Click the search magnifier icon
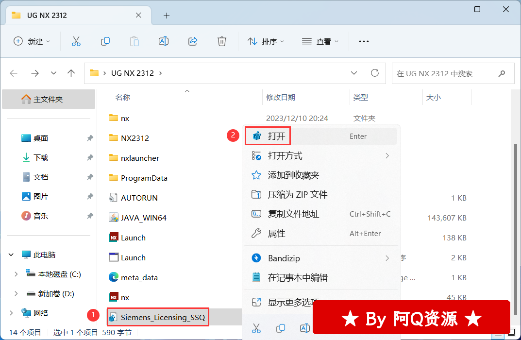This screenshot has width=521, height=340. click(502, 73)
